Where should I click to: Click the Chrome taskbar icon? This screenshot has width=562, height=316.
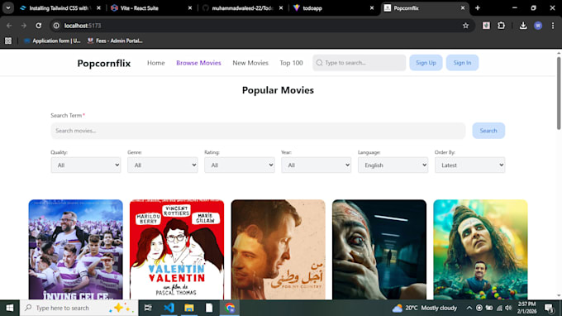pyautogui.click(x=230, y=308)
